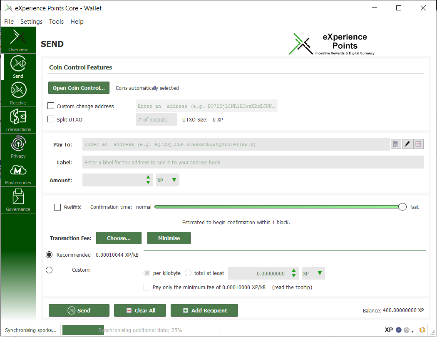The height and width of the screenshot is (337, 437).
Task: Click the paste address pencil icon
Action: 407,144
